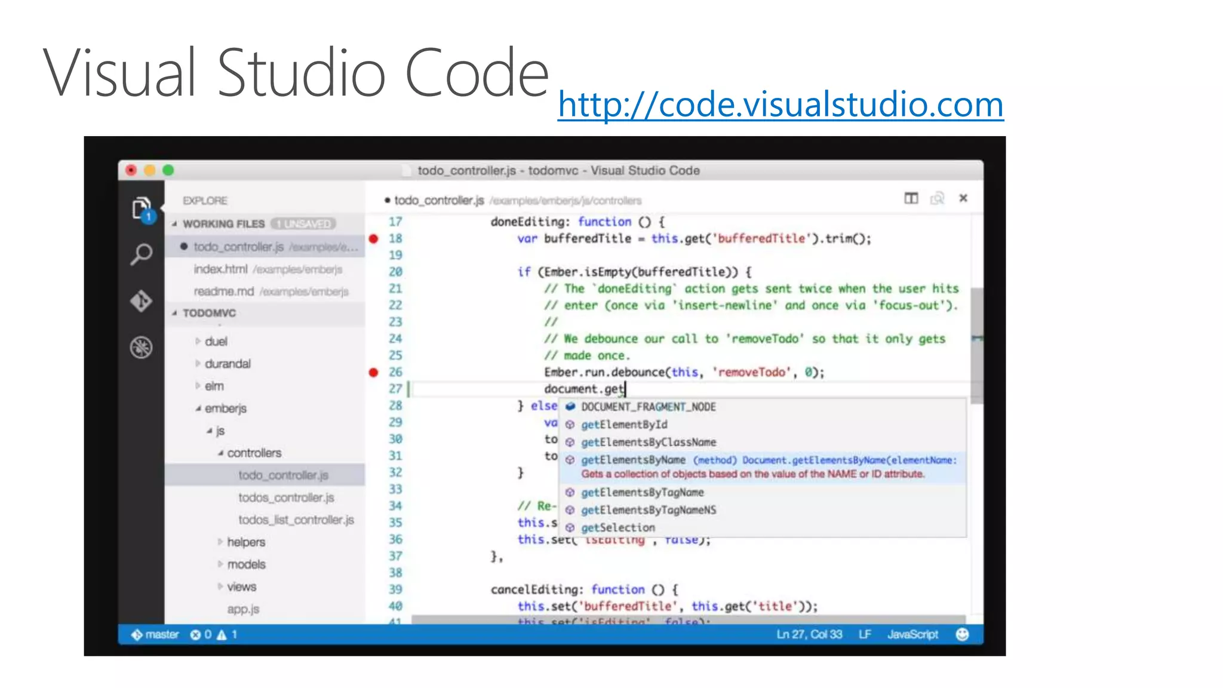The image size is (1223, 688).
Task: Click the EXPLORE panel heading
Action: [205, 201]
